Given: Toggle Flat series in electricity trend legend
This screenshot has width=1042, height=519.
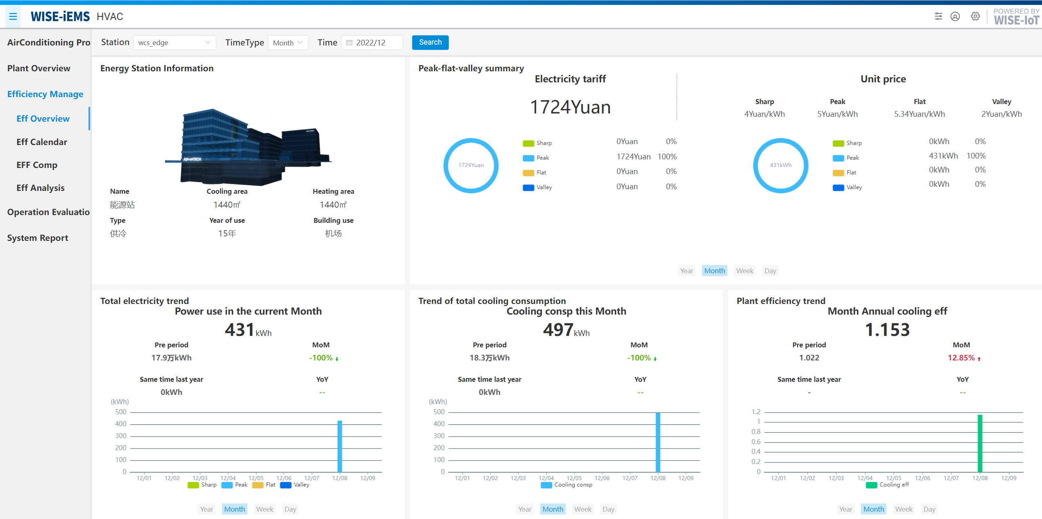Looking at the screenshot, I should click(x=264, y=485).
